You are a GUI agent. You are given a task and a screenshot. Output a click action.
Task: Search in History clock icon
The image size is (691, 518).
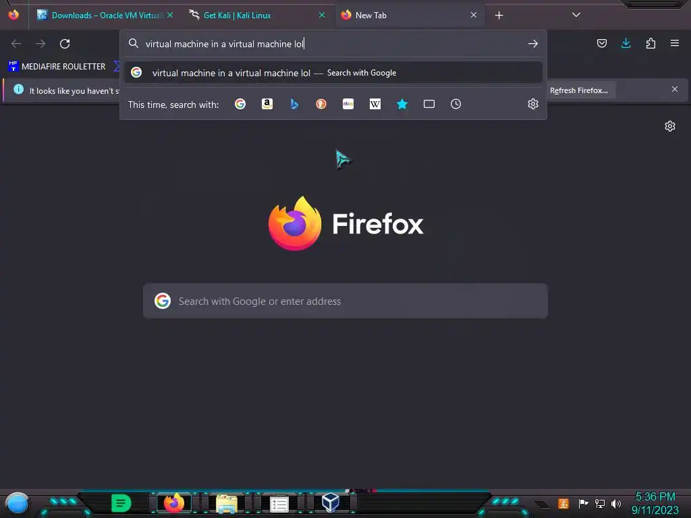pyautogui.click(x=456, y=104)
